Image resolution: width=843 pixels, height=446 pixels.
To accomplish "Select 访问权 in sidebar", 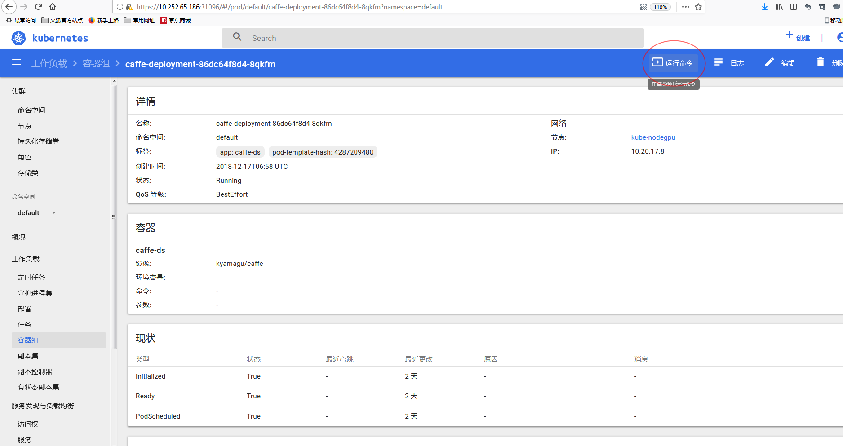I will pos(28,424).
